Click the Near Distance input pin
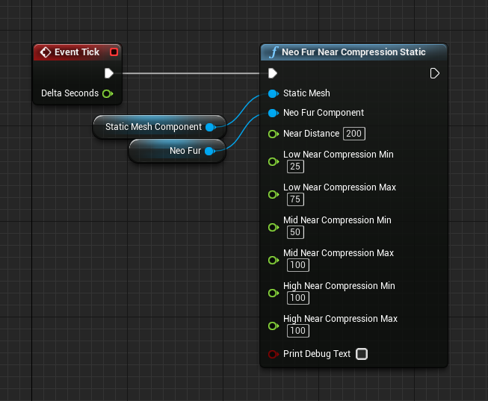 [x=273, y=134]
